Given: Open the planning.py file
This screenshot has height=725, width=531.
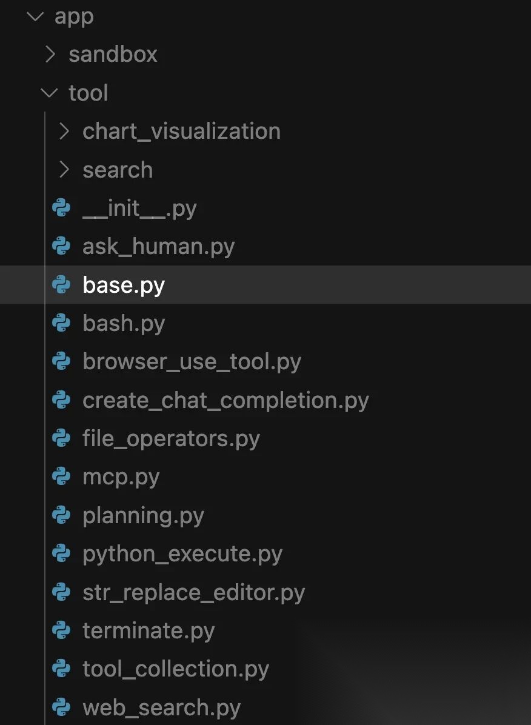Looking at the screenshot, I should tap(143, 515).
